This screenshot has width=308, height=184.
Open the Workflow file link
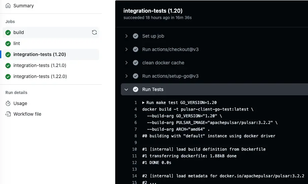(x=27, y=114)
